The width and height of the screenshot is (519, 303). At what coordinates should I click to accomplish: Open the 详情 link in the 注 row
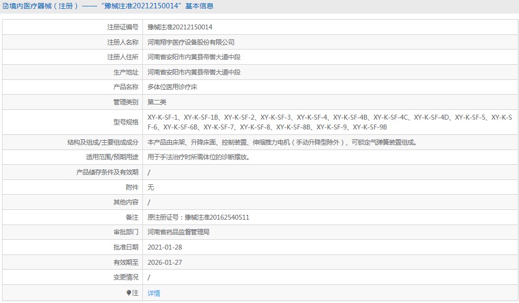coord(154,293)
